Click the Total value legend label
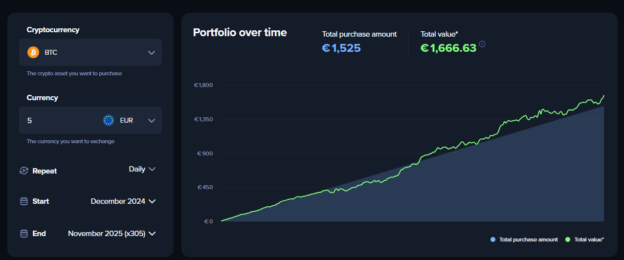The image size is (624, 260). [589, 239]
